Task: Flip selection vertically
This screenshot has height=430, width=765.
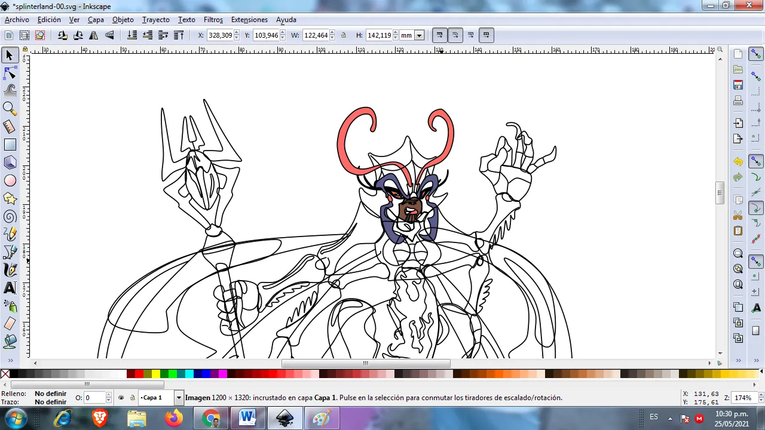Action: coord(109,35)
